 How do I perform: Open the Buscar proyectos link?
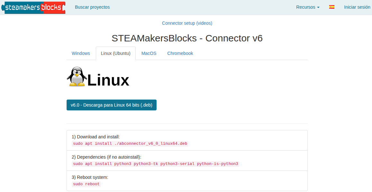click(x=92, y=7)
